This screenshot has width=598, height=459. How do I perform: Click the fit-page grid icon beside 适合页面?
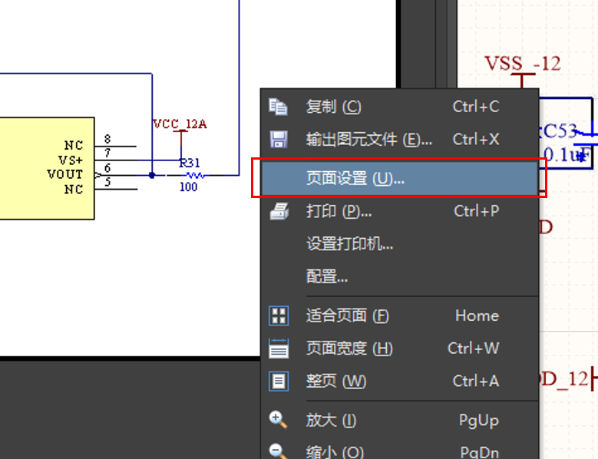click(279, 315)
